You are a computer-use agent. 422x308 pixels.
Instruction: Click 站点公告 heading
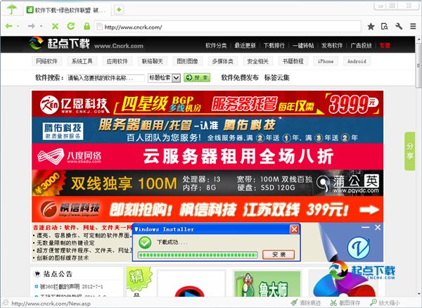point(58,274)
